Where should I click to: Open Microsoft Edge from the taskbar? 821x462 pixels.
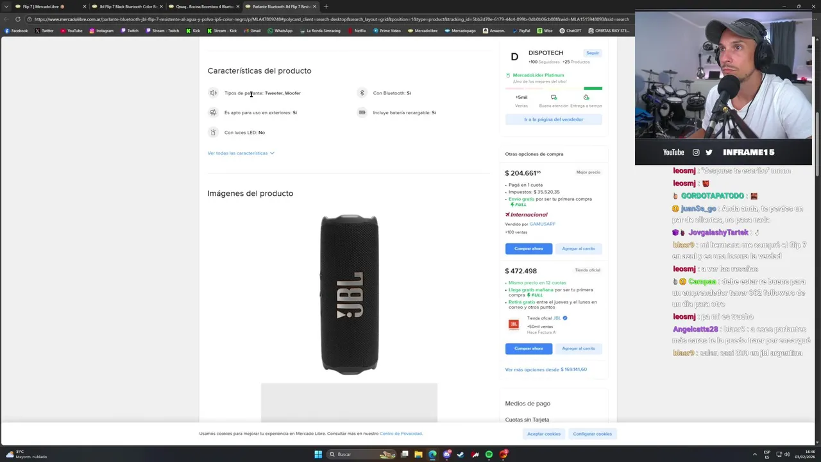pos(432,454)
